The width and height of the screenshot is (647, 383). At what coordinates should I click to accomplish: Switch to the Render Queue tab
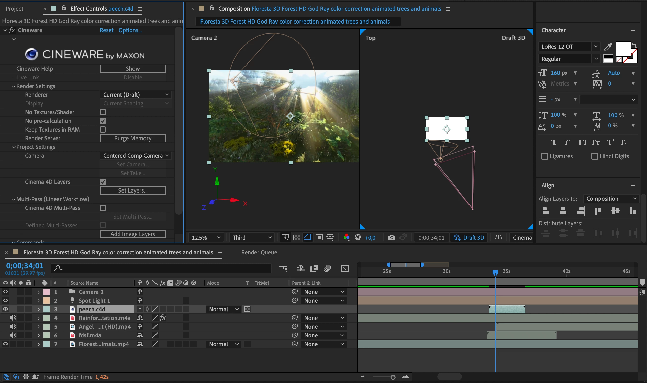coord(259,252)
